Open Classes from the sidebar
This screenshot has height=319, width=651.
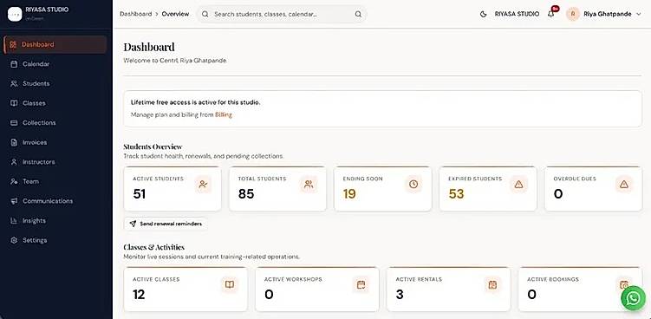[55, 103]
